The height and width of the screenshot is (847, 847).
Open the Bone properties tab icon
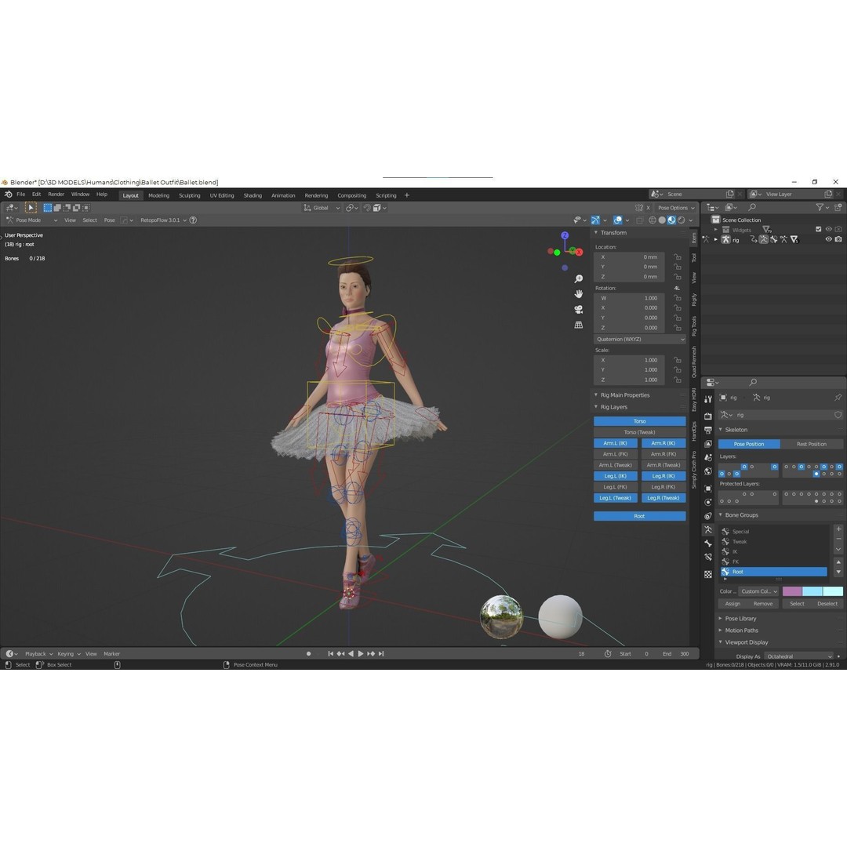708,543
